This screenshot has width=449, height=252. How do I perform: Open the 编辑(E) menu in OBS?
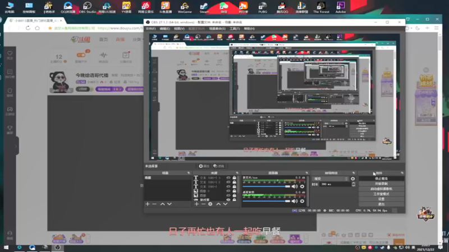[164, 29]
